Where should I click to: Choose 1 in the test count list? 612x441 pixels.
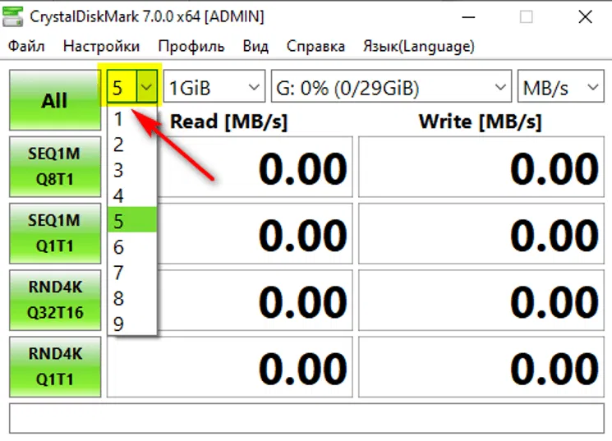132,118
